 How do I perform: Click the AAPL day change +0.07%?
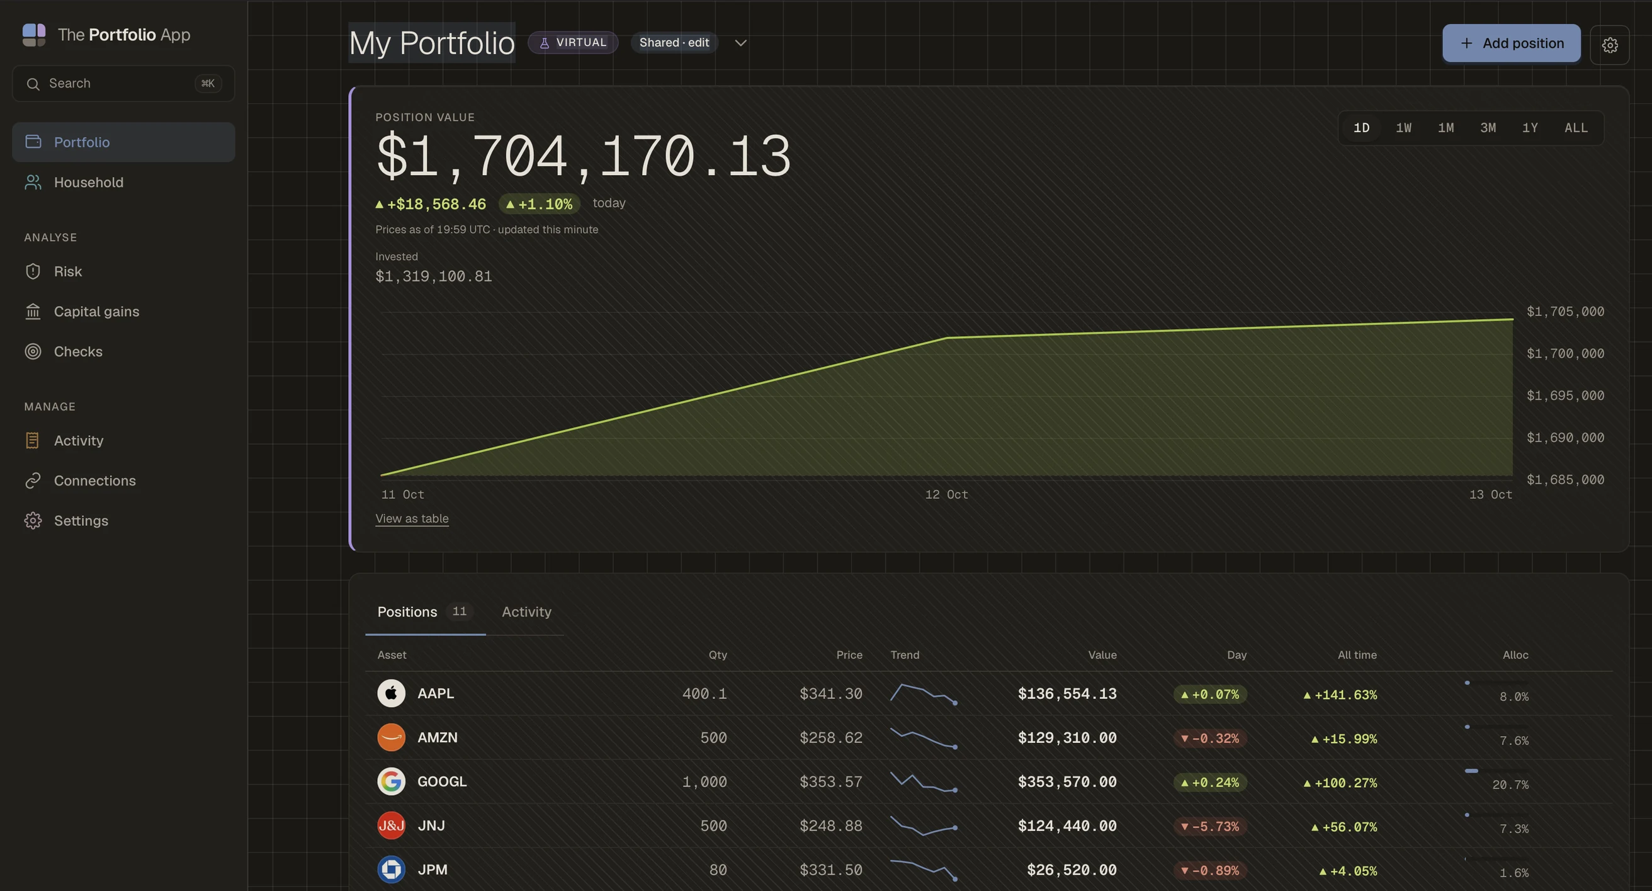point(1210,695)
